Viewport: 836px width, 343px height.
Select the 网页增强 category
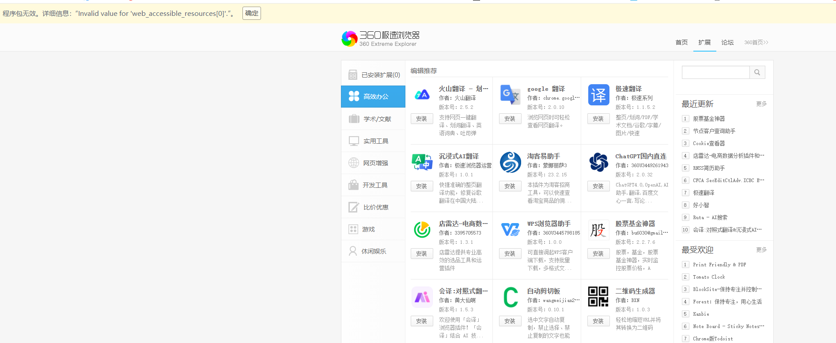point(373,163)
